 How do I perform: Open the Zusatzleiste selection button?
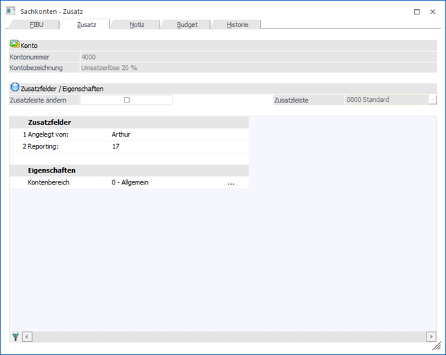pyautogui.click(x=433, y=100)
